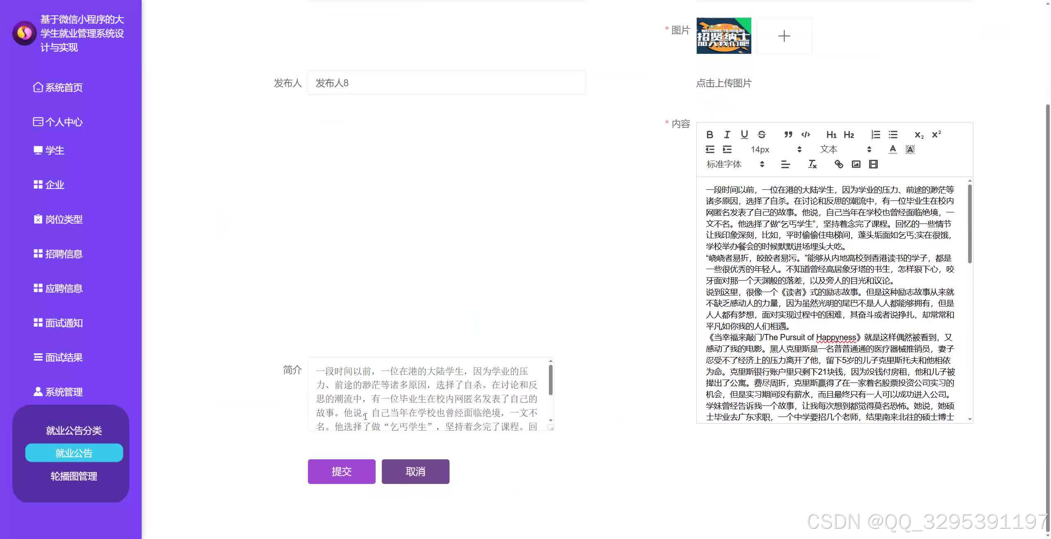Insert an image into the content editor
The height and width of the screenshot is (539, 1051).
[x=856, y=164]
